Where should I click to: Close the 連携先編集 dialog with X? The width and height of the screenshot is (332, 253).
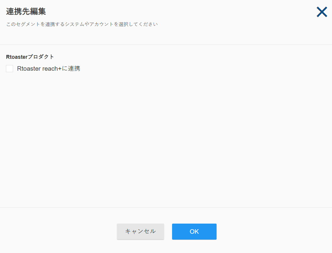click(322, 12)
